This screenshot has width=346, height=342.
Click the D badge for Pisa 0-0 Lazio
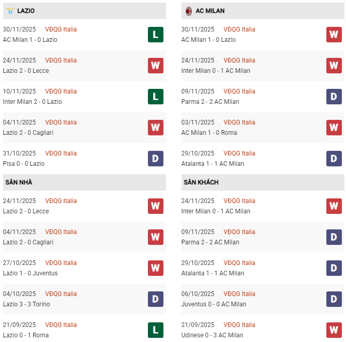155,159
